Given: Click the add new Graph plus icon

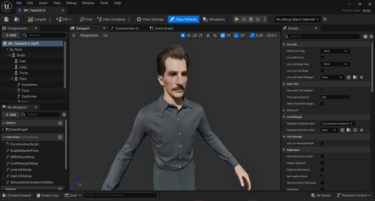Looking at the screenshot, I should [60, 123].
